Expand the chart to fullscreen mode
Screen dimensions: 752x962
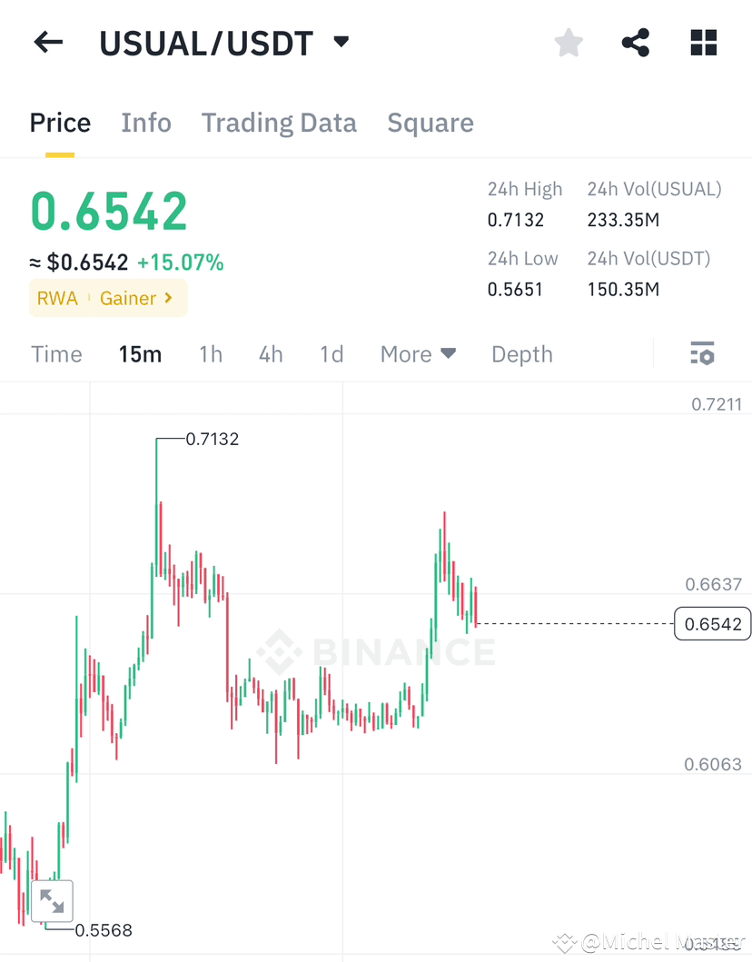[x=52, y=900]
